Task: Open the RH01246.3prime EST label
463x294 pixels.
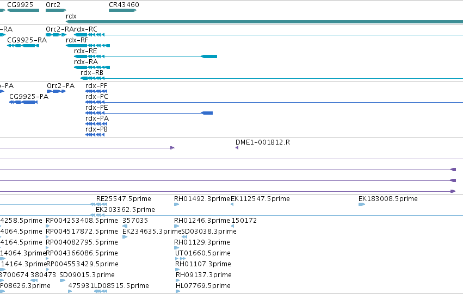Action: [202, 221]
